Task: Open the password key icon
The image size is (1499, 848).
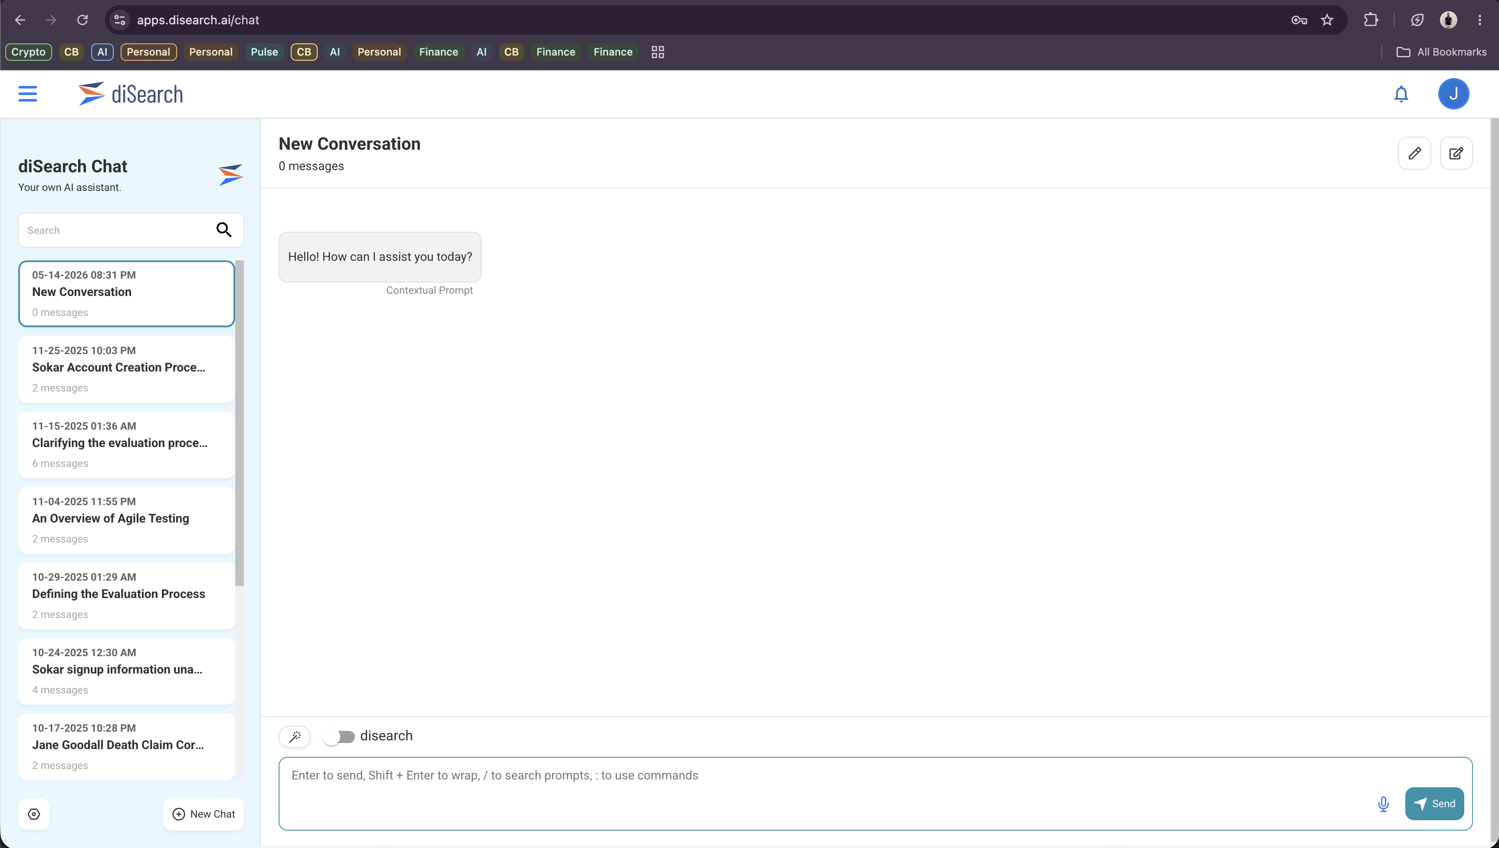Action: [x=1298, y=20]
